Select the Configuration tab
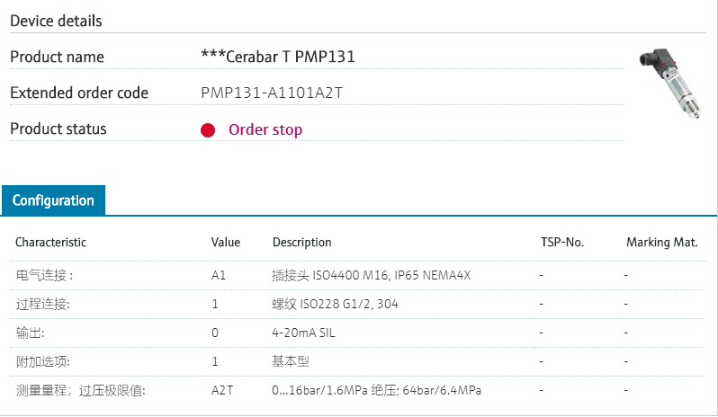Viewport: 718px width, 417px height. coord(53,200)
